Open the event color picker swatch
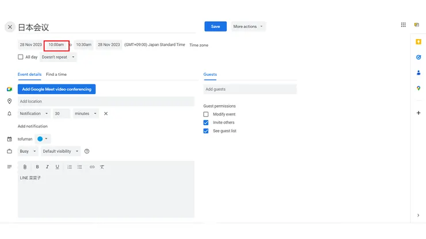 click(x=43, y=139)
